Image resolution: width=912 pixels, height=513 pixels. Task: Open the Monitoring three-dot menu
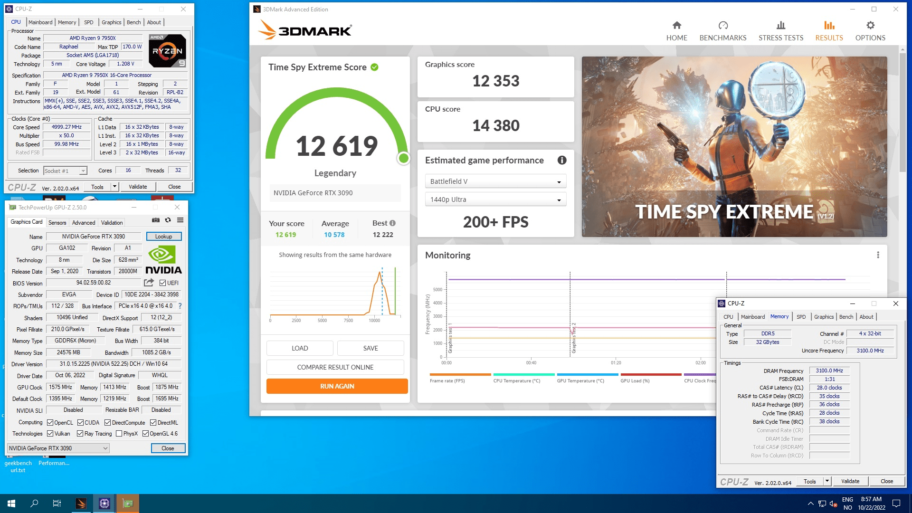tap(878, 255)
